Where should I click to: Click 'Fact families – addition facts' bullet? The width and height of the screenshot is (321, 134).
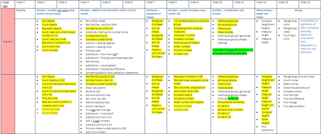click(101, 24)
